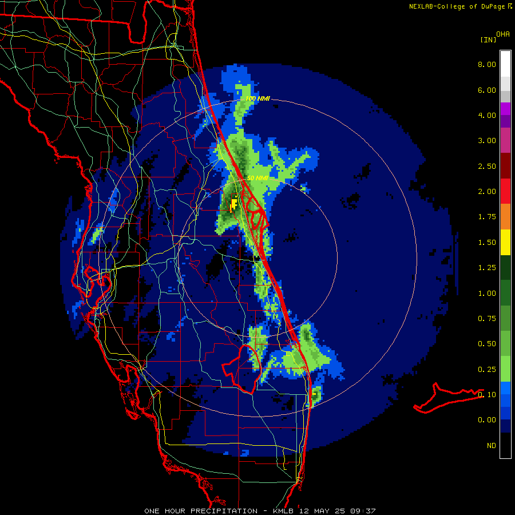Click the ND legend label
Screen dimensions: 515x515
point(492,446)
